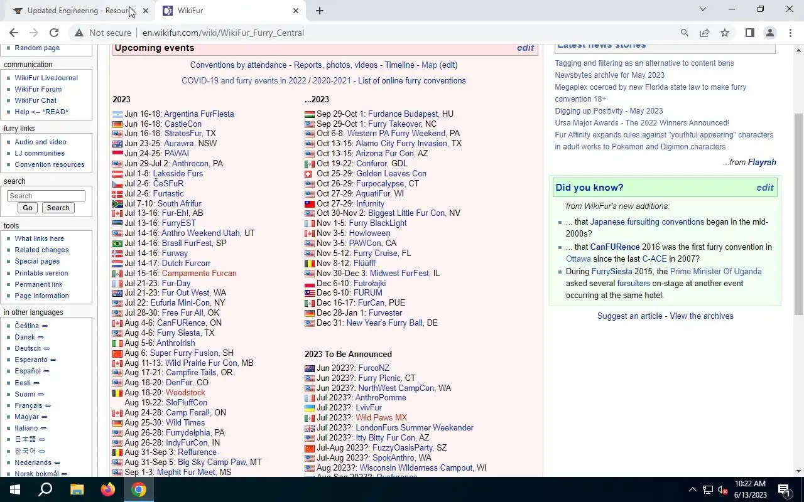The image size is (804, 502).
Task: Open the Midwest FurFest link
Action: click(x=399, y=274)
